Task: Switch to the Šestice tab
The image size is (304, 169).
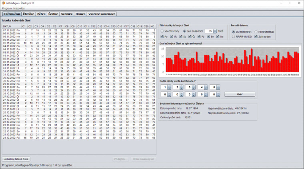Action: point(53,14)
